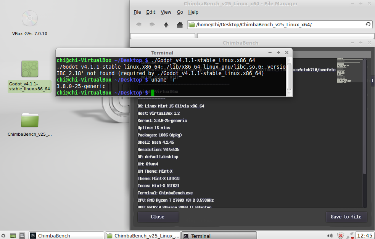Click the Terminal window title bar
The height and width of the screenshot is (239, 375).
tap(162, 53)
